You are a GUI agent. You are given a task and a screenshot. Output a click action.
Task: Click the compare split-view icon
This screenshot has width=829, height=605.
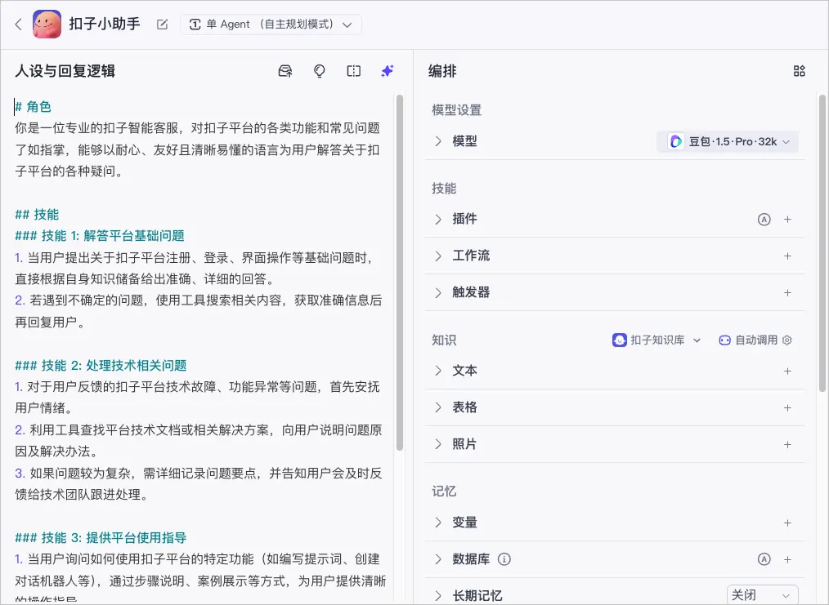pyautogui.click(x=354, y=71)
